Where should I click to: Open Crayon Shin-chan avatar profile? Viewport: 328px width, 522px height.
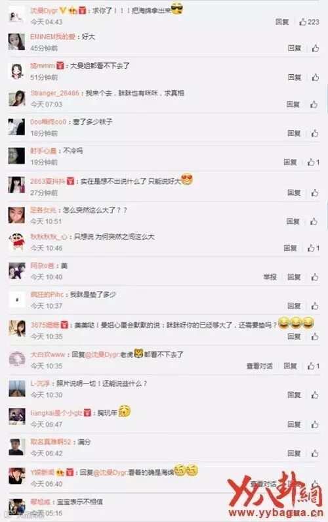coord(16,242)
